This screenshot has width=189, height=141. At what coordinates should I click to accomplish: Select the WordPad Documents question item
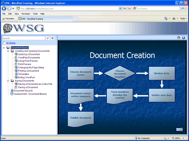29,58
